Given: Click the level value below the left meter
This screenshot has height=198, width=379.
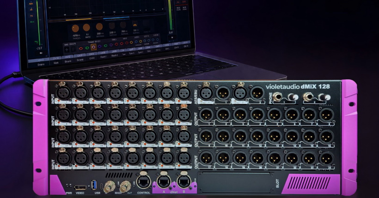Looking at the screenshot, I should click(39, 48).
